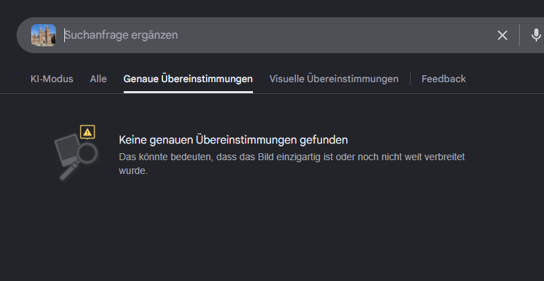
Task: Activate AI mode via KI-Modus
Action: point(52,79)
